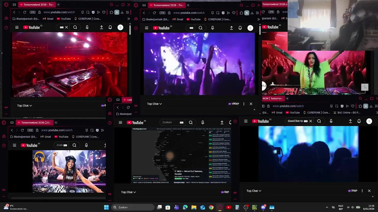Reload page in top-middle browser window
The image size is (378, 212).
tap(154, 13)
